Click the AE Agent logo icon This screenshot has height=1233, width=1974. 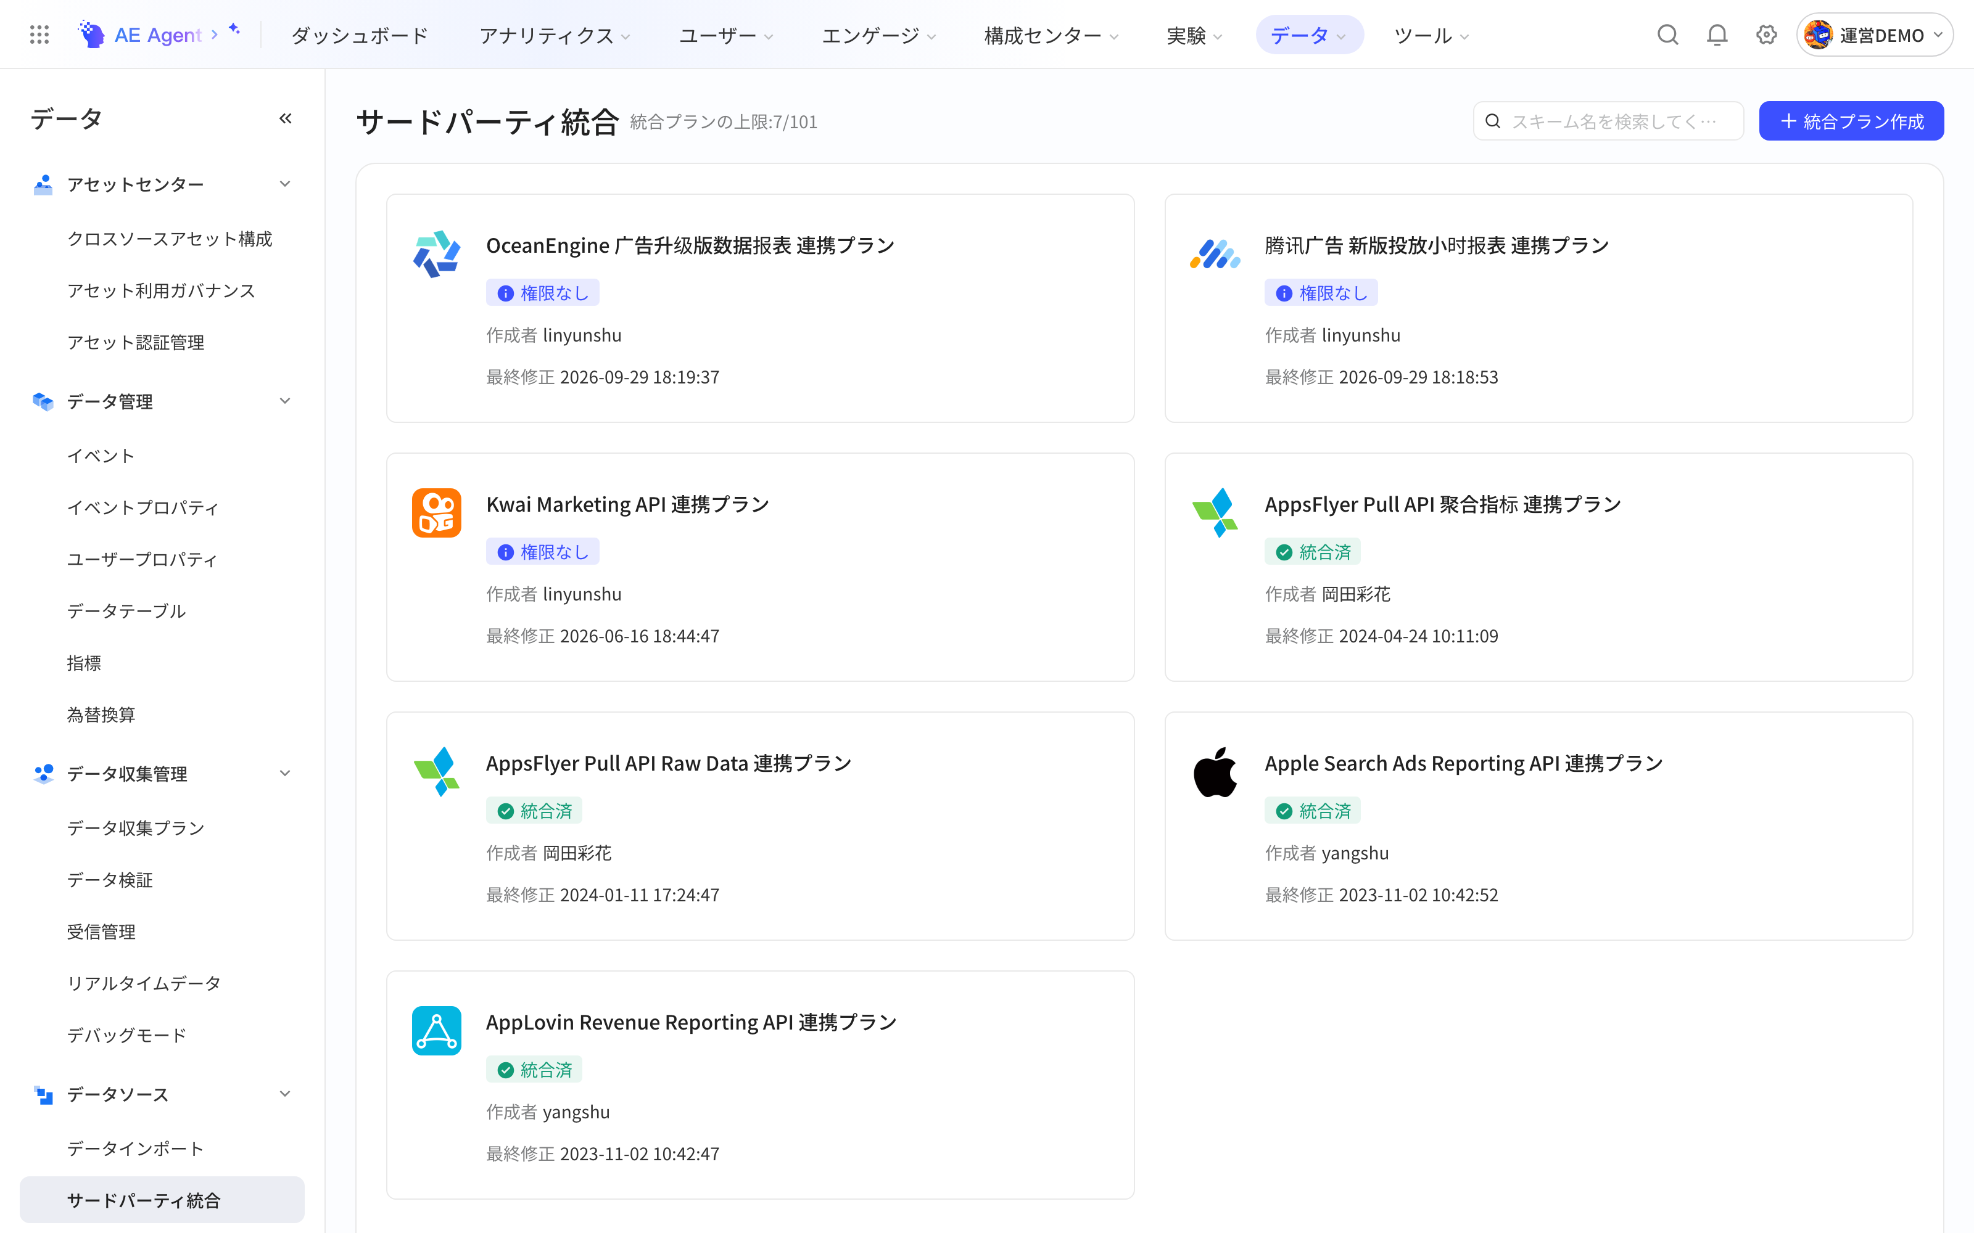pos(91,35)
